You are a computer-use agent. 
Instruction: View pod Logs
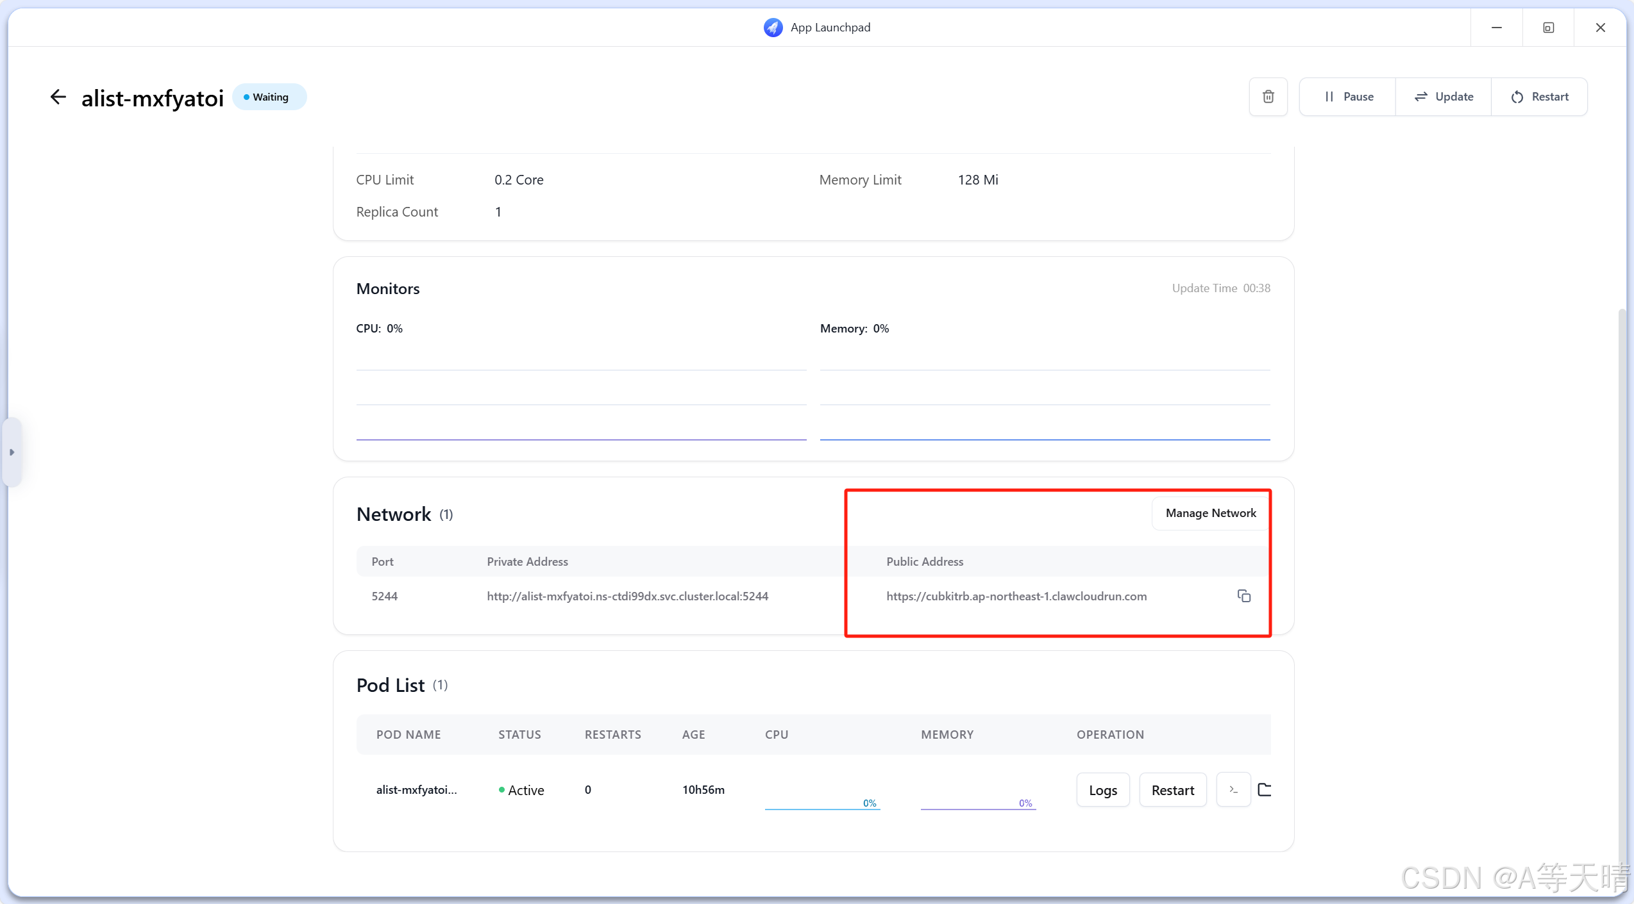point(1102,790)
